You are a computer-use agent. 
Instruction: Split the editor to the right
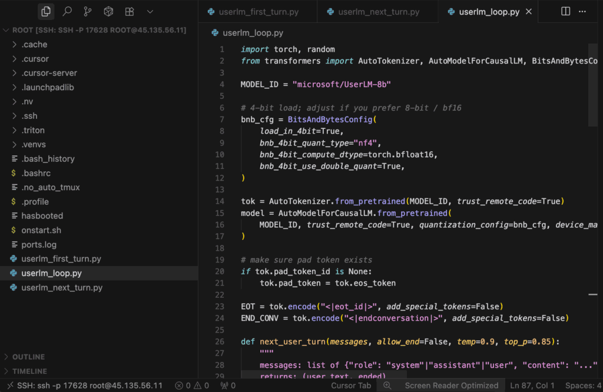click(565, 11)
